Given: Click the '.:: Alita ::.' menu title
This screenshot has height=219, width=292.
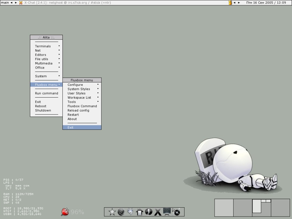Looking at the screenshot, I should pyautogui.click(x=46, y=37).
